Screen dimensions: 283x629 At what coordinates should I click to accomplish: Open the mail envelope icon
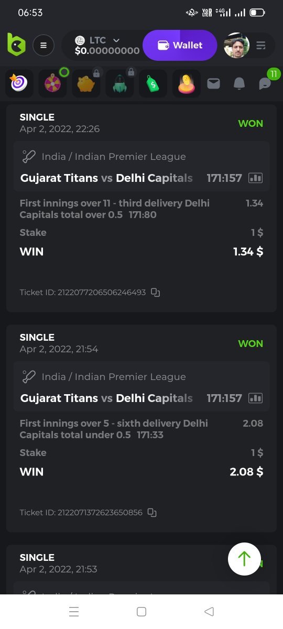(213, 83)
